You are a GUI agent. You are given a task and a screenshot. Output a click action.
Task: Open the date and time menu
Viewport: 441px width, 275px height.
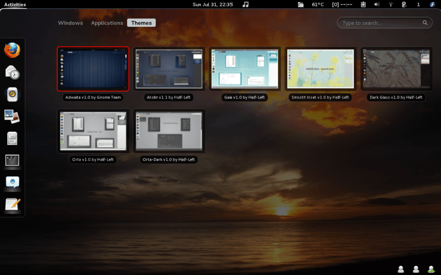[213, 5]
